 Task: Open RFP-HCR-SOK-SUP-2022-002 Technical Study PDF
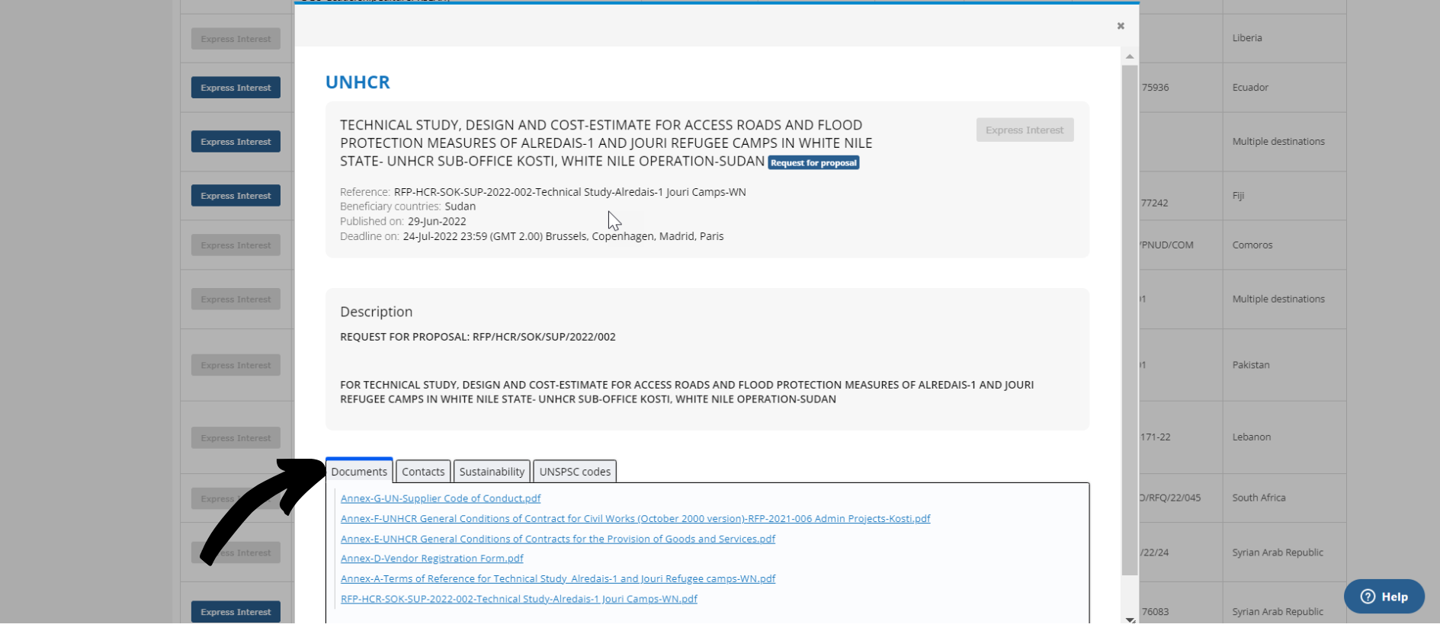(519, 599)
